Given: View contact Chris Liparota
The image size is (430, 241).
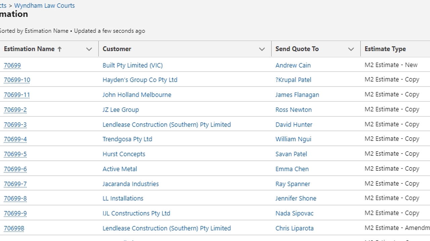Looking at the screenshot, I should click(x=295, y=229).
